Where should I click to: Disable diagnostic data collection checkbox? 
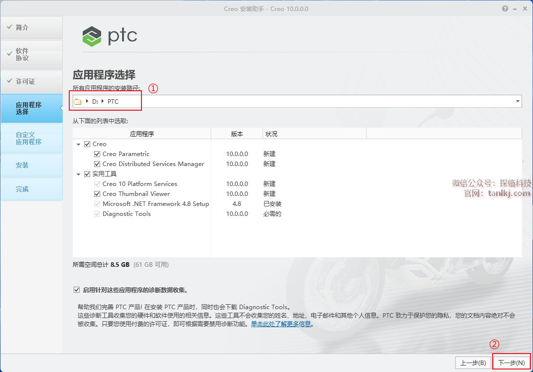click(77, 290)
